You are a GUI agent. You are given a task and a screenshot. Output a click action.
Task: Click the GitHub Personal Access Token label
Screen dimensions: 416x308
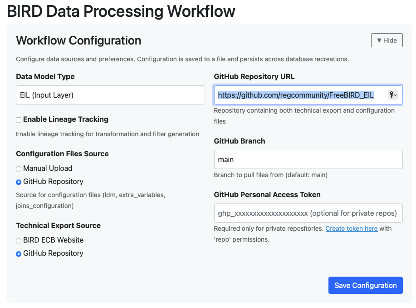pos(267,195)
